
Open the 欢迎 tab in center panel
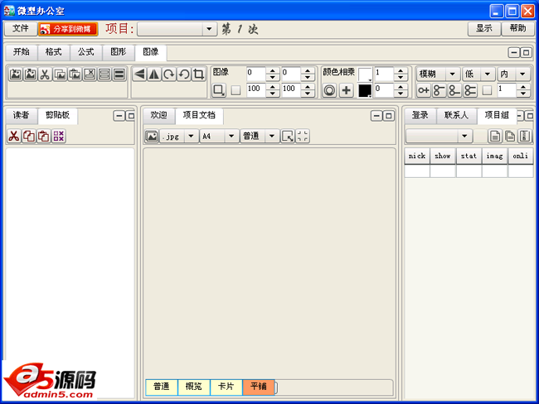tap(158, 115)
